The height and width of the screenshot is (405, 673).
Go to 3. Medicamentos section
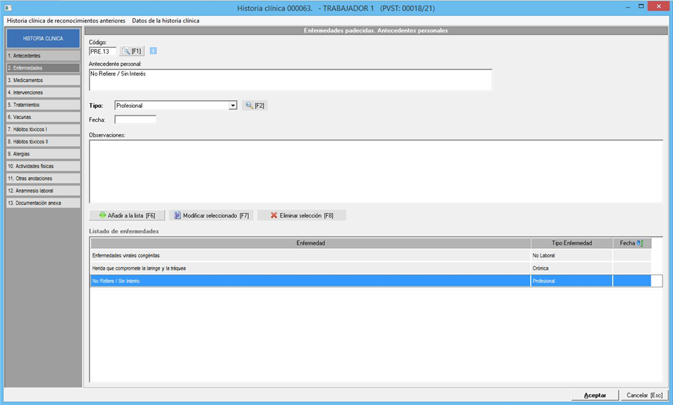(42, 80)
